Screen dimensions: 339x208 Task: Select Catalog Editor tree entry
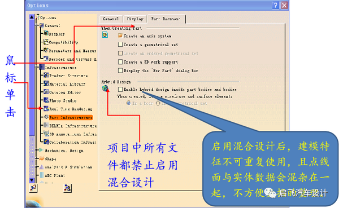click(65, 92)
